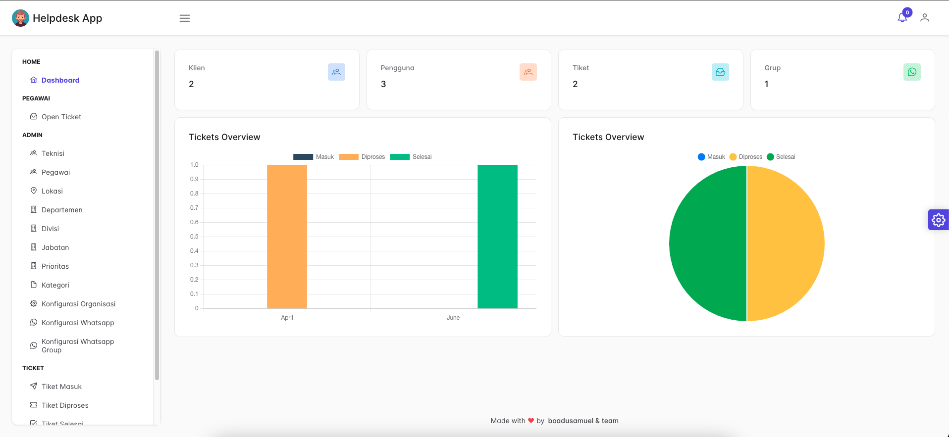Click the Prioritas building icon
The width and height of the screenshot is (949, 437).
click(x=34, y=266)
